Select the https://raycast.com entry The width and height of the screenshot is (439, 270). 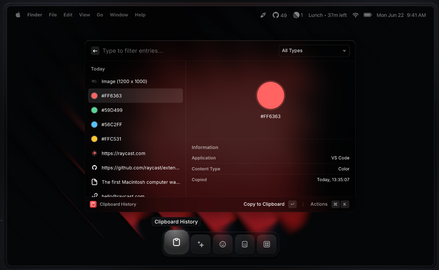[135, 153]
